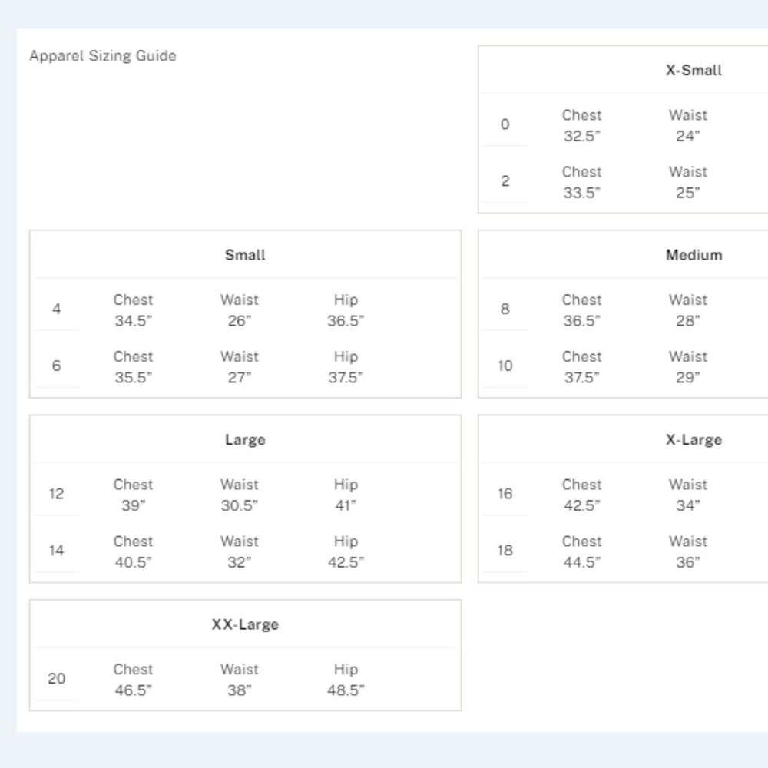The width and height of the screenshot is (768, 768).
Task: Select size 0 row label
Action: coord(505,124)
